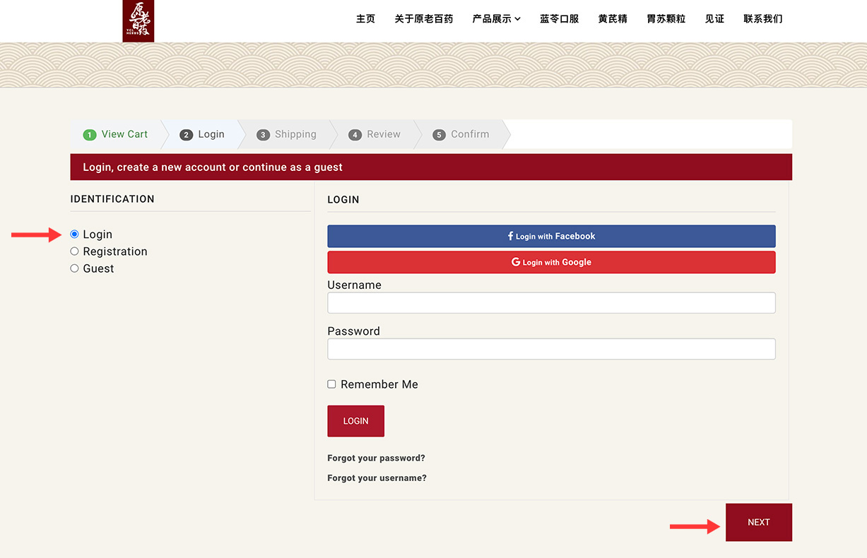Choose the Guest radio option

click(74, 268)
